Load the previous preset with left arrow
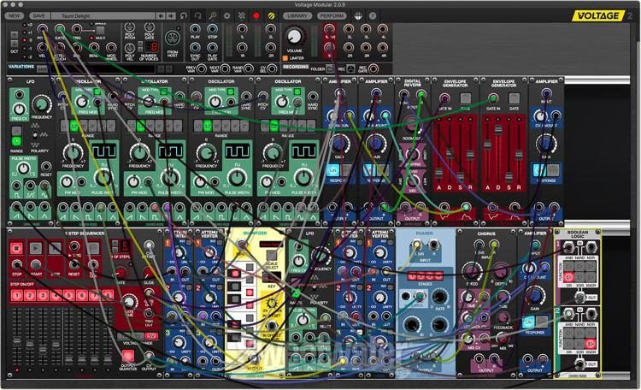641x390 pixels. [161, 16]
